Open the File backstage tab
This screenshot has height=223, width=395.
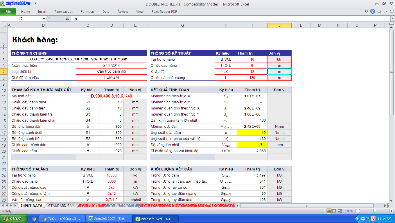[8, 12]
